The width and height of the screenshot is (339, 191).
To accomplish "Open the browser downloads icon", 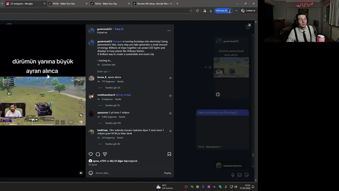I will [211, 11].
